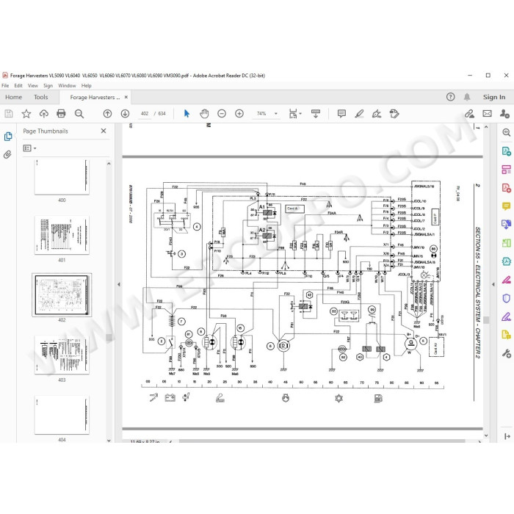Select page 404 thumbnail
The height and width of the screenshot is (514, 514).
(62, 415)
